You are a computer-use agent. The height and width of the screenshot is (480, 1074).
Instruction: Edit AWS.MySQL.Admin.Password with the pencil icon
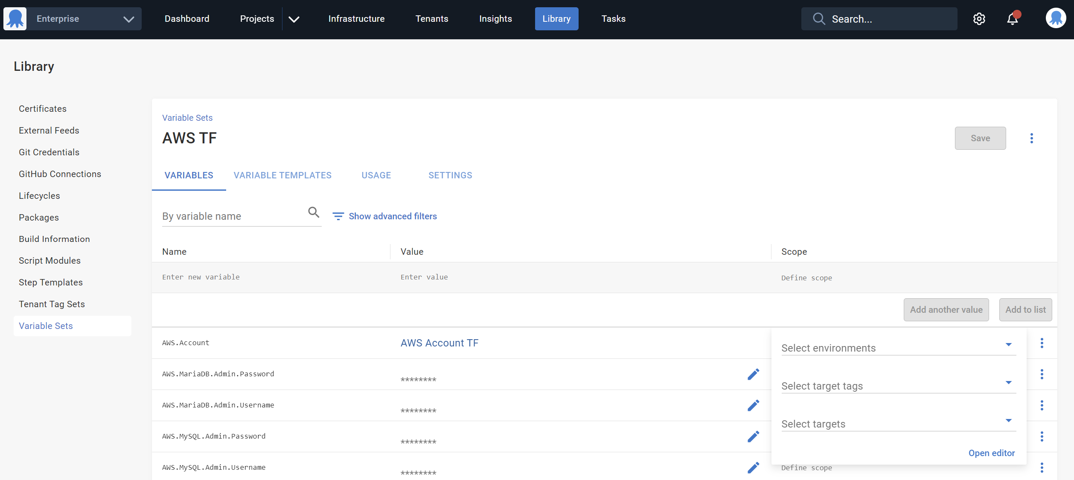click(754, 436)
